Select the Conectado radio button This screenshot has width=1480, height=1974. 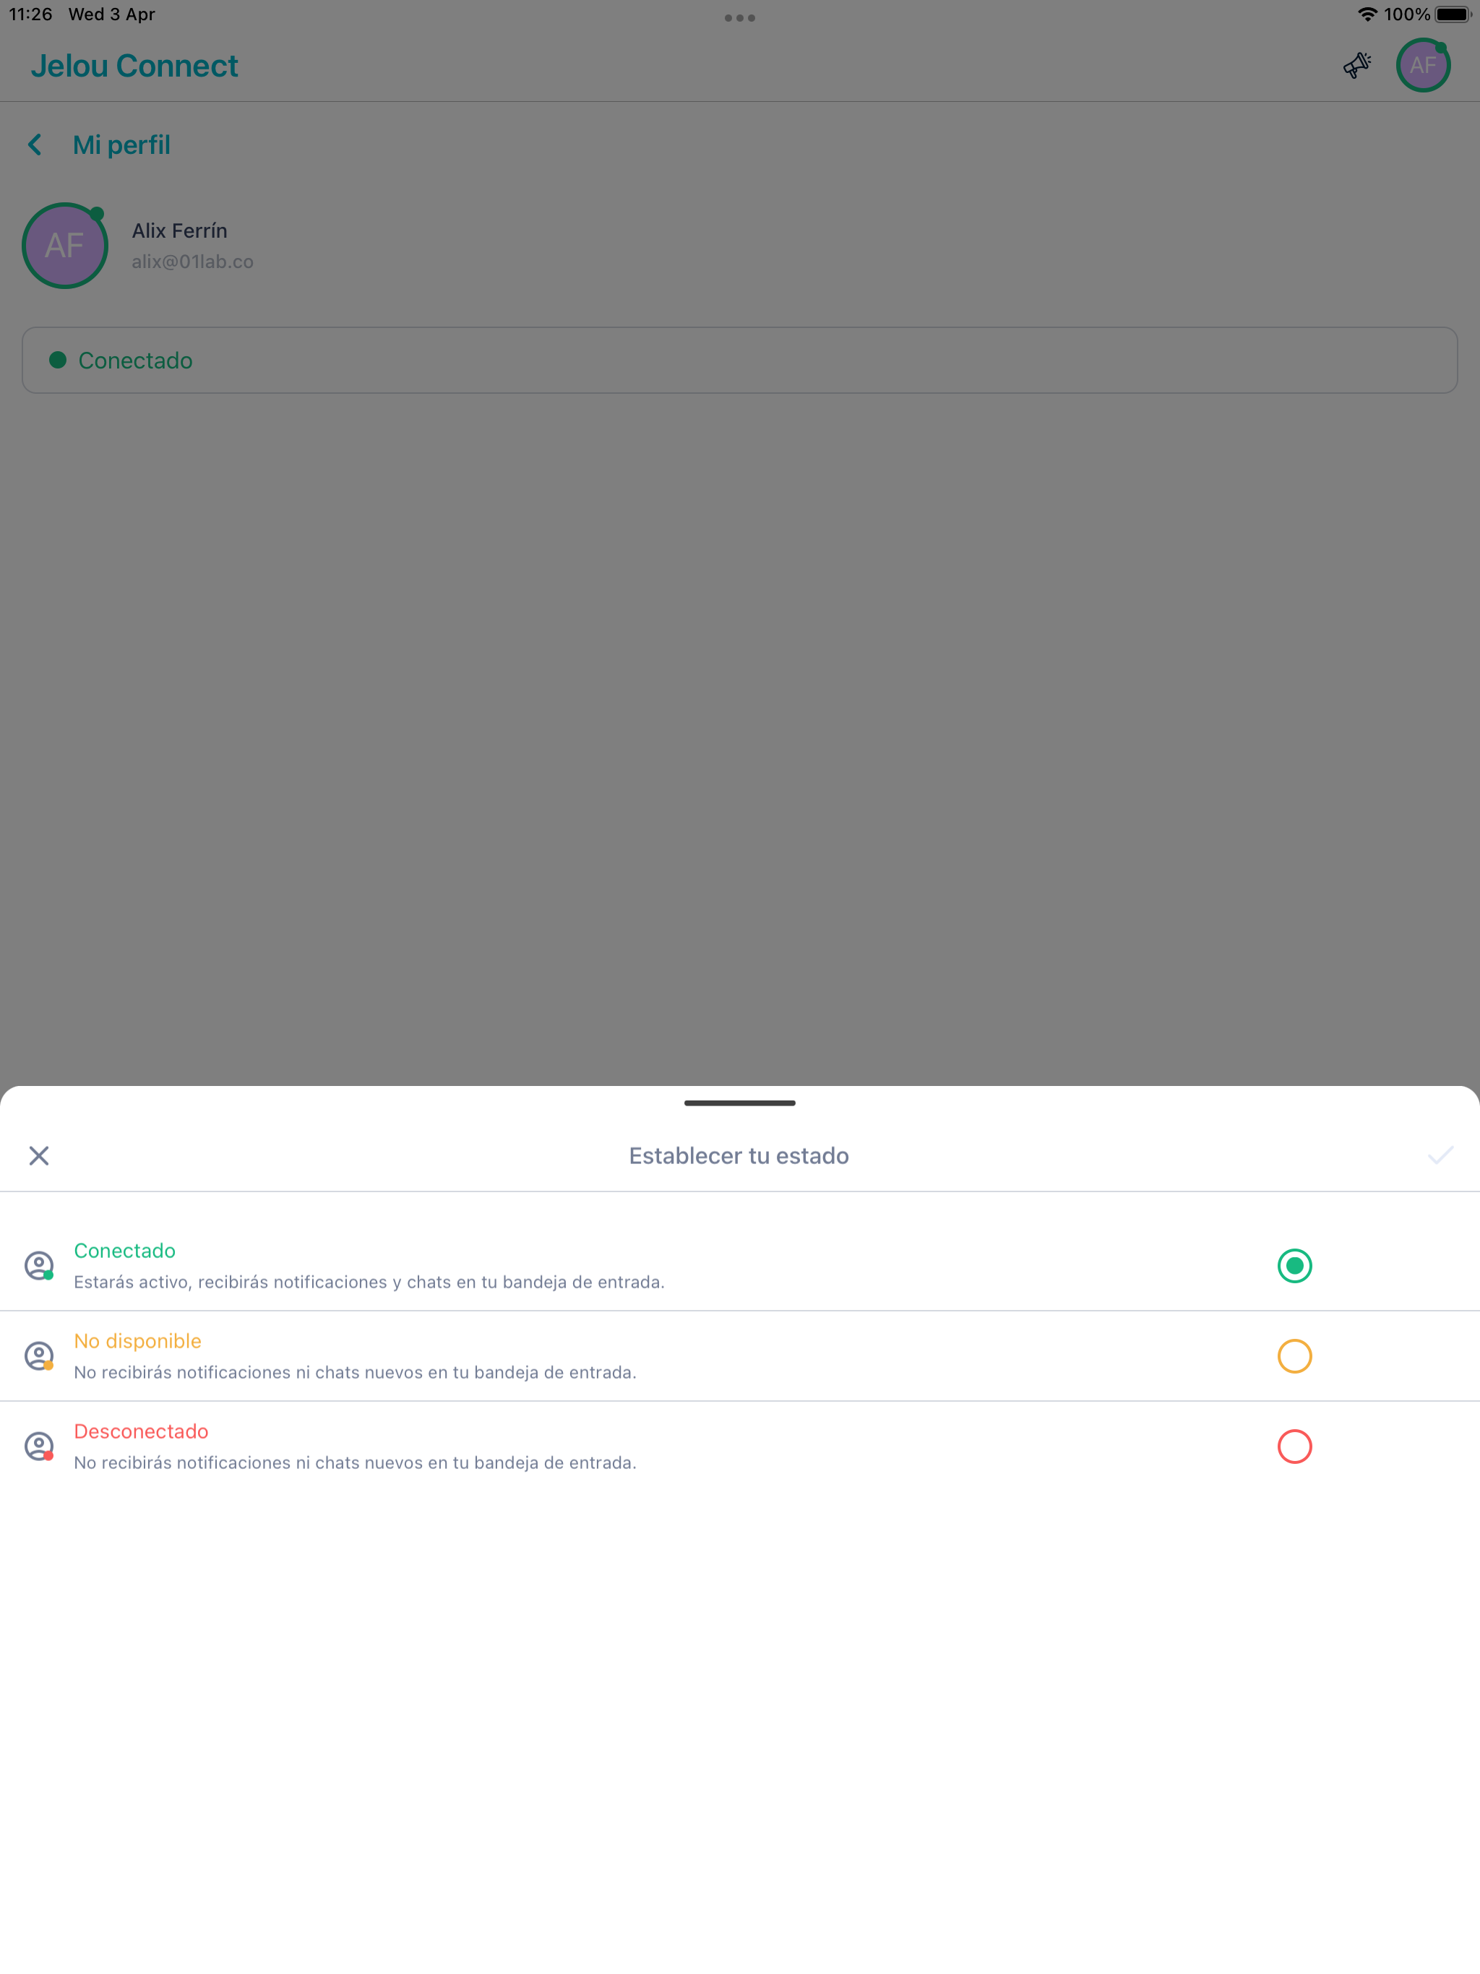click(1294, 1265)
